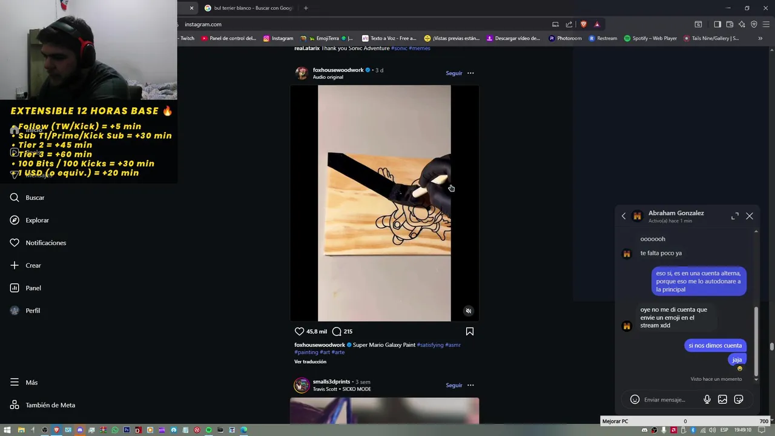Click Travis Scott SICKO MODE audio link
The height and width of the screenshot is (436, 775).
(x=341, y=389)
